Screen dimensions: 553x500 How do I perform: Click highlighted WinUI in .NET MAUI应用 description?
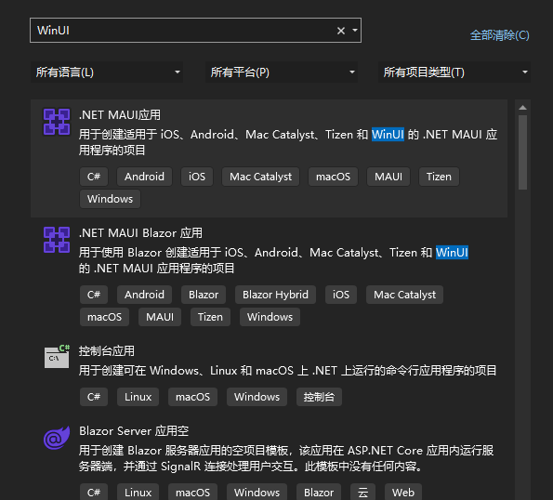(388, 135)
